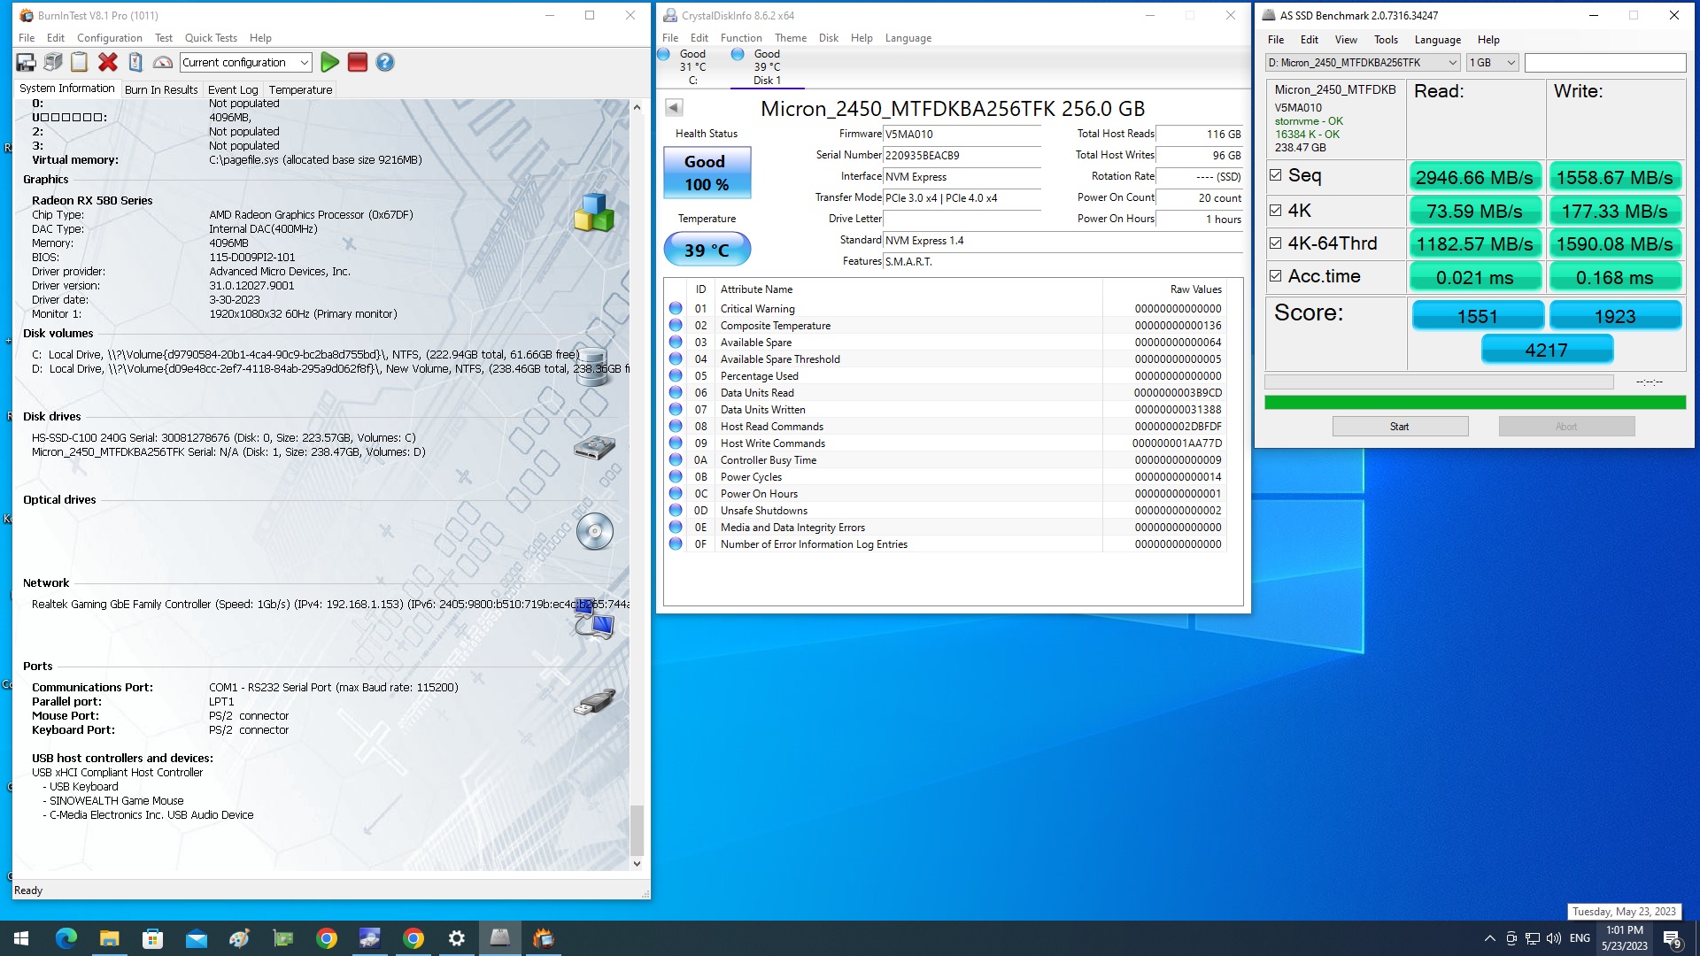Click the scroll up arrow in BurnInTest
Image resolution: width=1700 pixels, height=956 pixels.
pos(637,107)
